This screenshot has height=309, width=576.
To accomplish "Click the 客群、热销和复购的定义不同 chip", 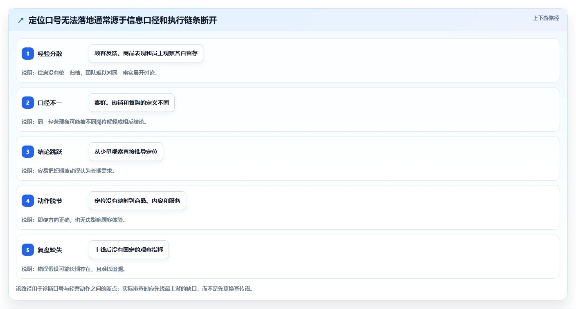I will (x=132, y=103).
